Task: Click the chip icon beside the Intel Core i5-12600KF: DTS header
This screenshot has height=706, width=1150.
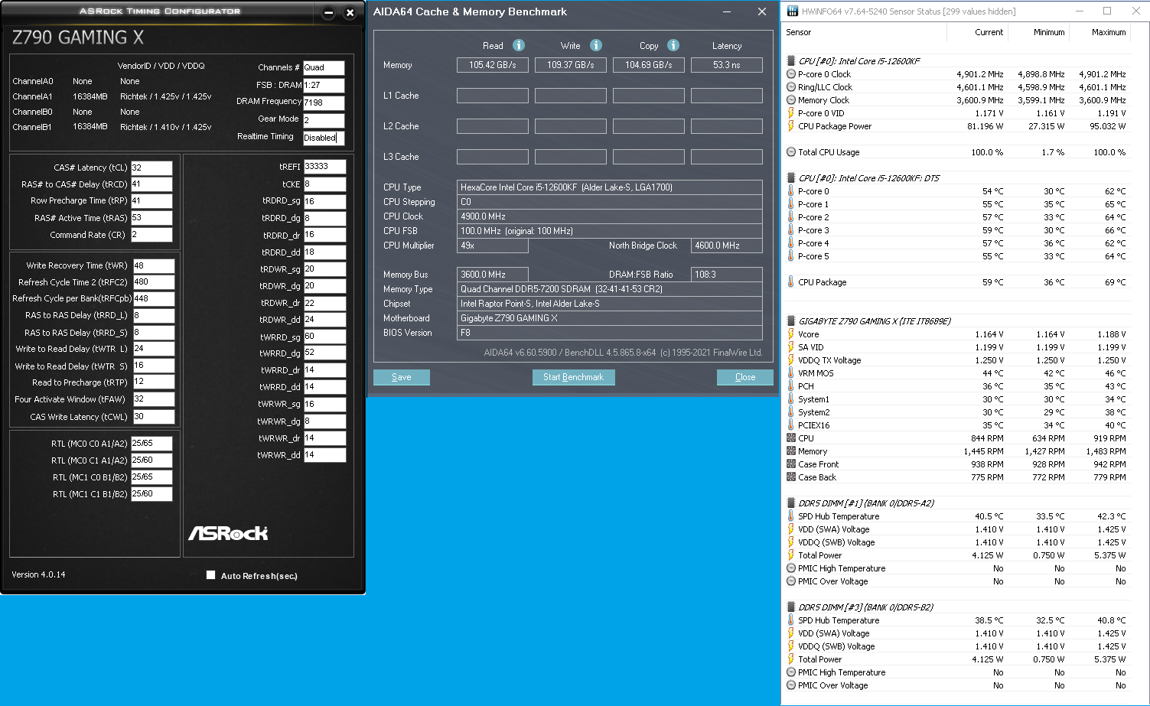Action: coord(791,178)
